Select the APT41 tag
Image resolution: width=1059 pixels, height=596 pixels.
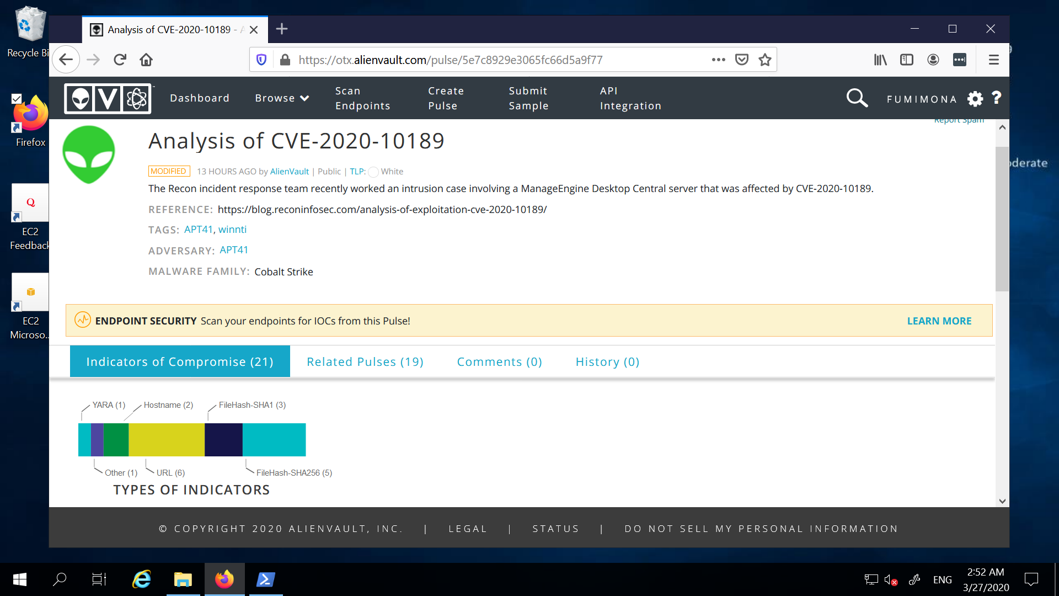point(198,230)
